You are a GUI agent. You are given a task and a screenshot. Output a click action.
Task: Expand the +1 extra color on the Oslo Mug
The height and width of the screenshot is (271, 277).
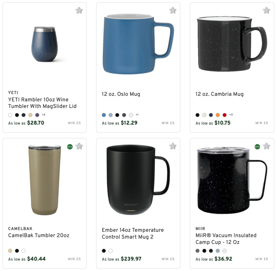[137, 115]
